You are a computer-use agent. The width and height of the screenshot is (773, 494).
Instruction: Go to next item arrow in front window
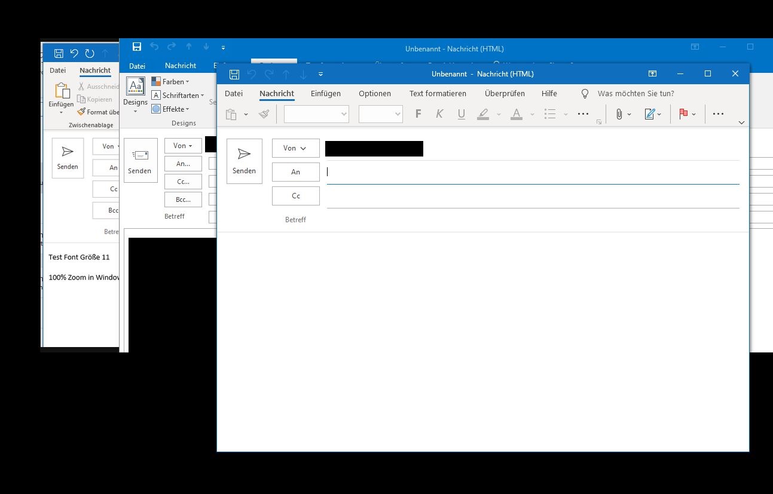coord(304,74)
